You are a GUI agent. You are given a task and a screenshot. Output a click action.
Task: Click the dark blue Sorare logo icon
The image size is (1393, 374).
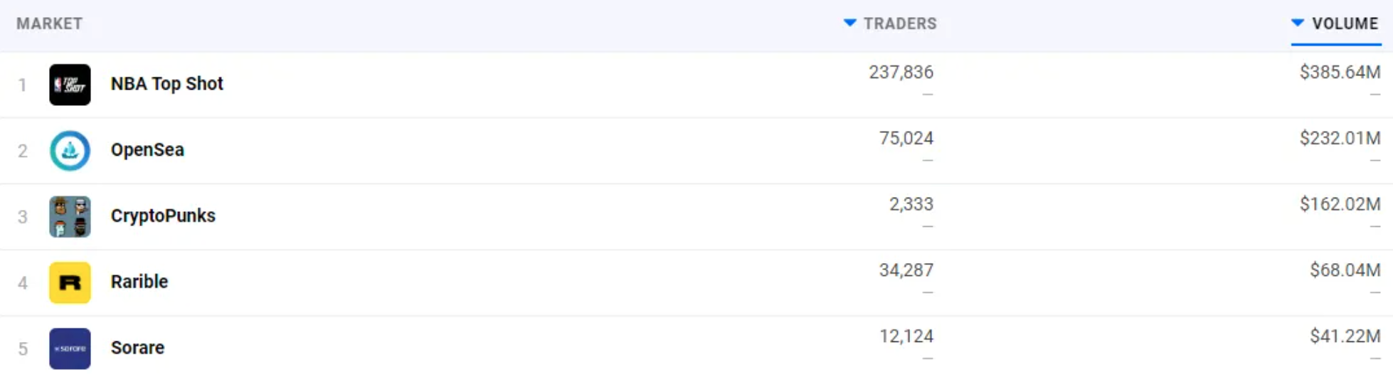[70, 348]
